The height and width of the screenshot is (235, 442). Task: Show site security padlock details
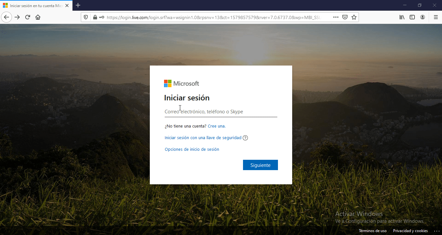coord(95,17)
